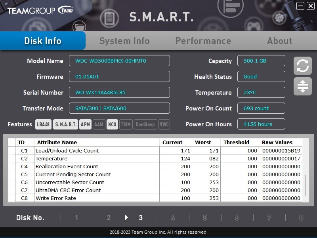Image resolution: width=317 pixels, height=238 pixels.
Task: Click the AAM feature badge
Action: tap(99, 124)
